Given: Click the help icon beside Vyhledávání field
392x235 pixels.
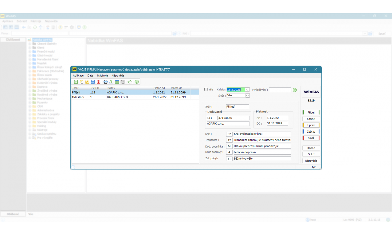Looking at the screenshot, I should point(295,90).
